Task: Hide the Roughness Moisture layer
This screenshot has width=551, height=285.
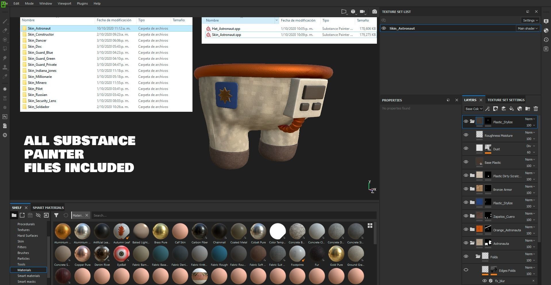Action: [x=466, y=135]
